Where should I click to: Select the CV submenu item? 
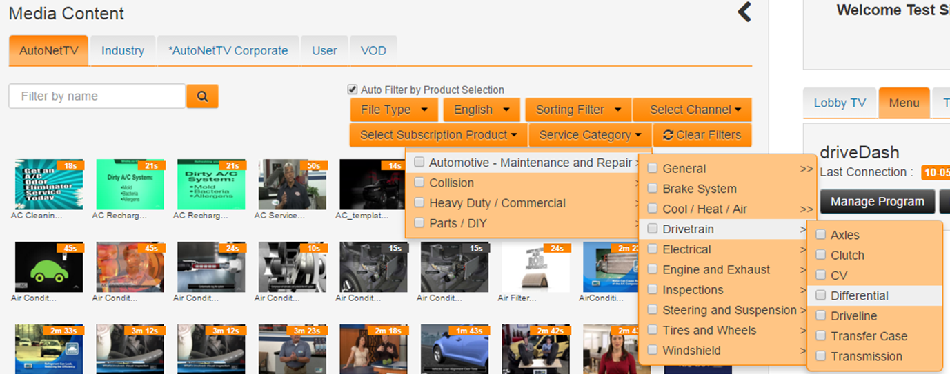[x=875, y=275]
